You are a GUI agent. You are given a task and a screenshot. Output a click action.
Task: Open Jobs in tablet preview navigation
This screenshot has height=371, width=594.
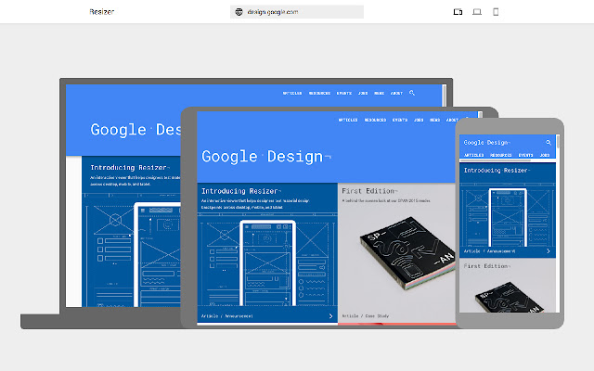click(419, 120)
